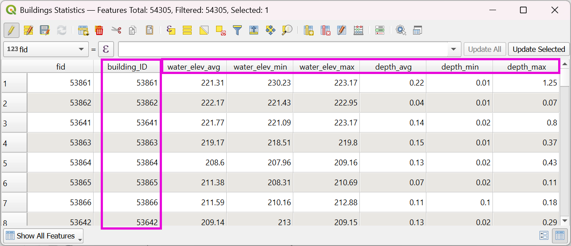Viewport: 571px width, 246px height.
Task: Toggle editing mode with the pencil icon
Action: pos(11,30)
